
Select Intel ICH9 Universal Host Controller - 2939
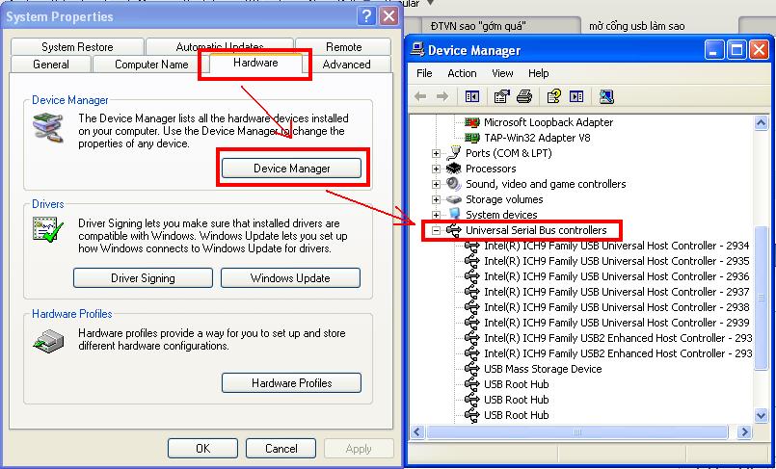click(617, 323)
